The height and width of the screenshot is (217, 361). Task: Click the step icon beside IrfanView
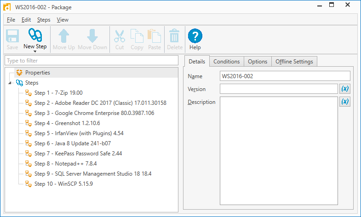coord(29,133)
